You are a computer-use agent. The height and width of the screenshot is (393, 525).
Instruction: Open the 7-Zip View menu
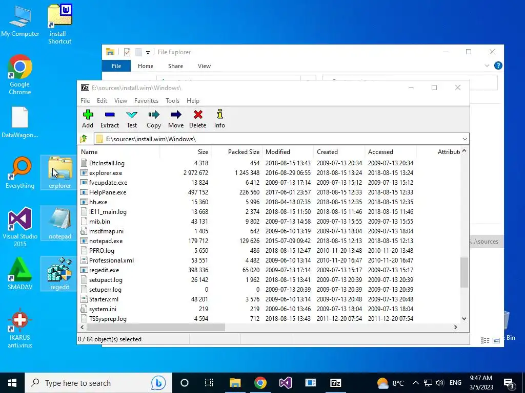coord(120,101)
